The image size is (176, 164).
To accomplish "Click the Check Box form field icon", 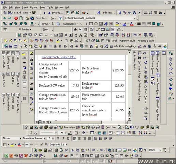I will tap(80, 29).
